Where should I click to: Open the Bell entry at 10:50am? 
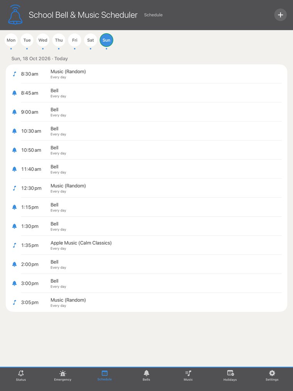(146, 150)
